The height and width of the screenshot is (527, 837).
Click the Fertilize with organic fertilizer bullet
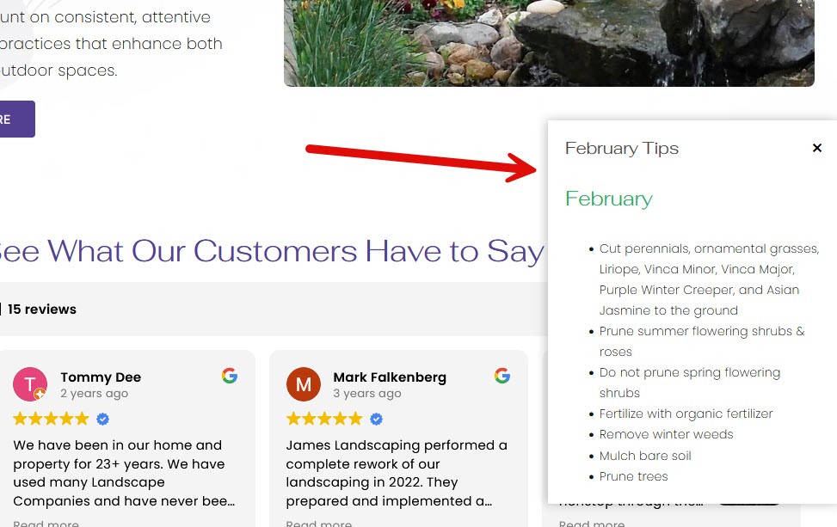[686, 414]
